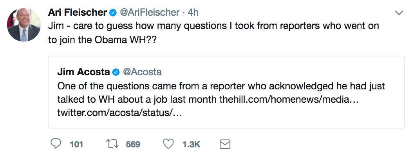Image resolution: width=412 pixels, height=156 pixels.
Task: Retweet using the retweet arrows icon
Action: (112, 144)
